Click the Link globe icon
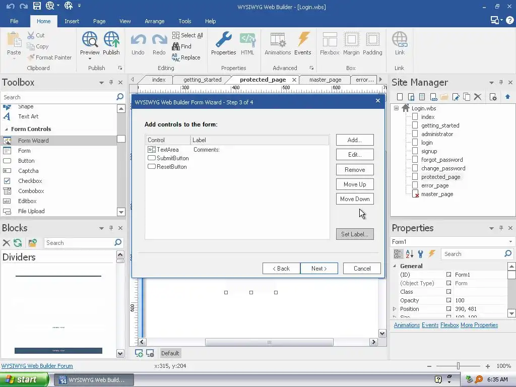516x387 pixels. pyautogui.click(x=400, y=40)
